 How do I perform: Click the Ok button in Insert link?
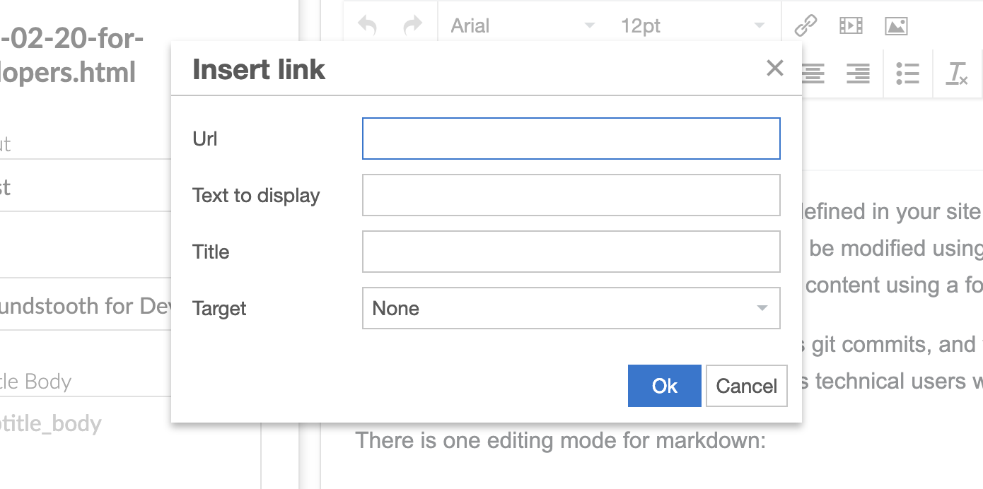664,386
